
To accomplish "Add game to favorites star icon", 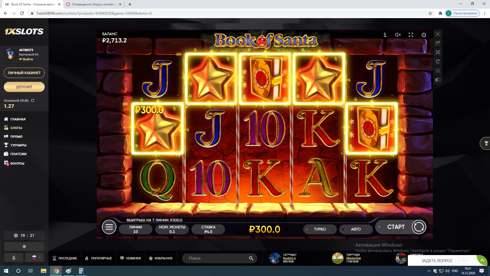I will coord(438,71).
